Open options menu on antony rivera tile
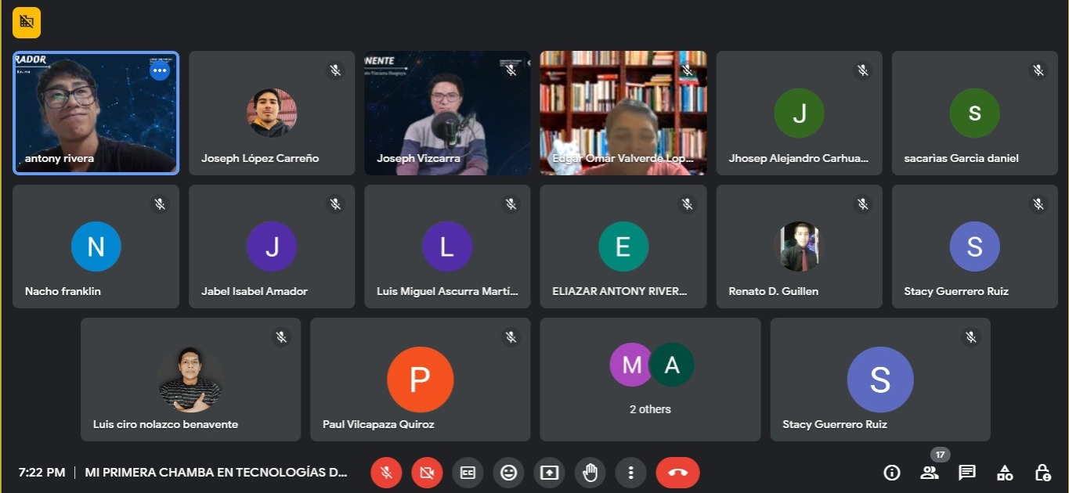The width and height of the screenshot is (1069, 493). coord(160,70)
